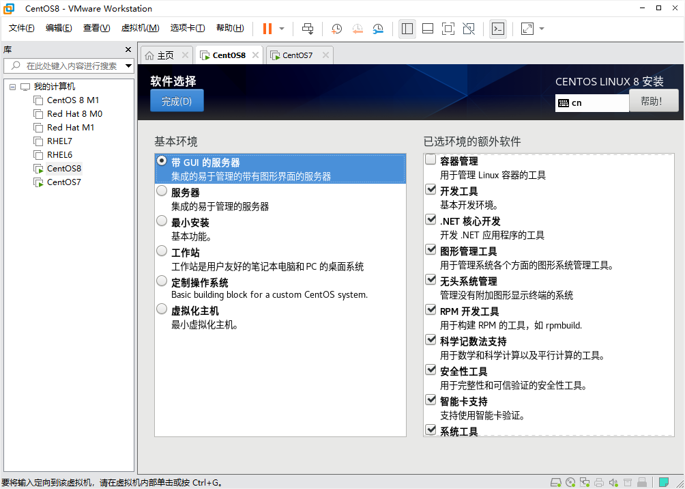Screen dimensions: 685x489
Task: Enter full screen mode icon
Action: 448,29
